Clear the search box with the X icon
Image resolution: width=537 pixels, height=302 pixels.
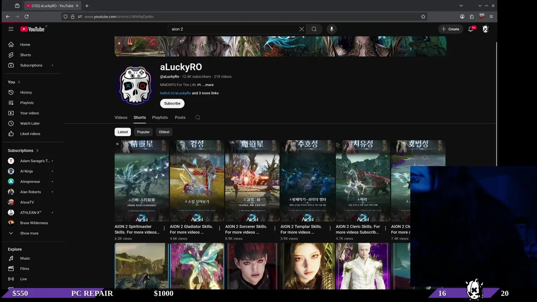click(302, 29)
